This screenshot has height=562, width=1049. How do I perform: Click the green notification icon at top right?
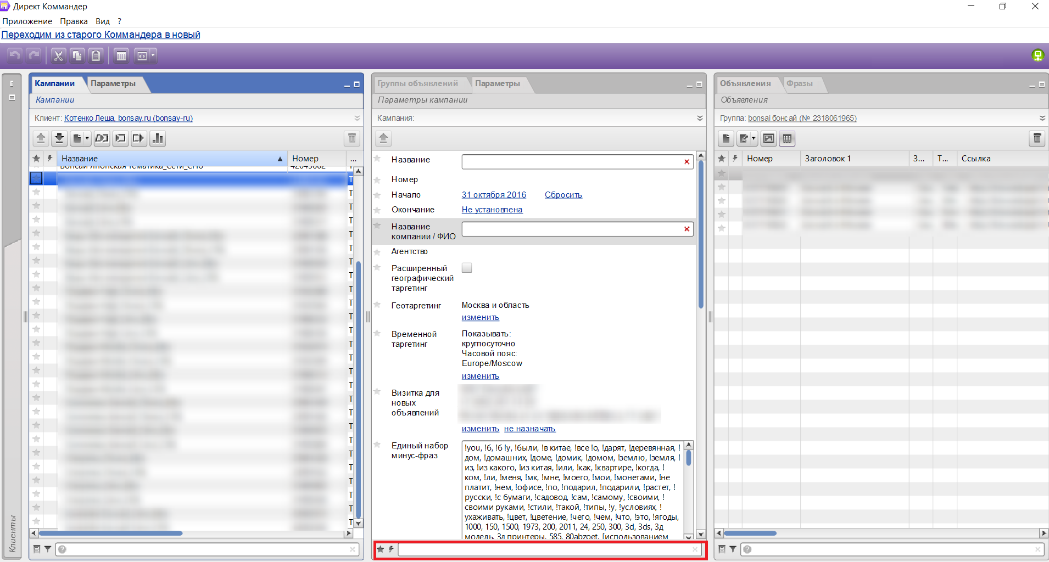click(x=1037, y=55)
